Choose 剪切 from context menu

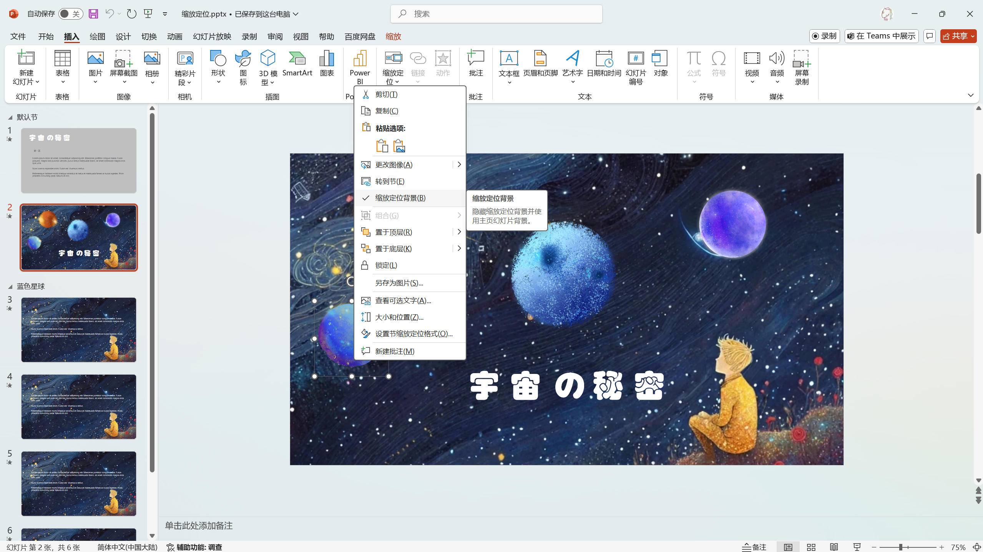pyautogui.click(x=410, y=94)
